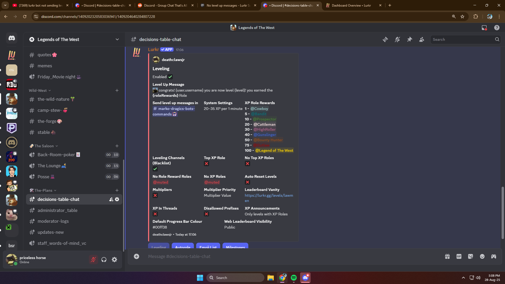
Task: Open pinned messages icon
Action: [410, 39]
